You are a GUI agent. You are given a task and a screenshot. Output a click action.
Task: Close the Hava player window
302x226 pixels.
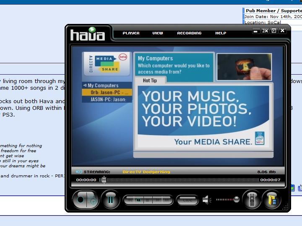[282, 31]
